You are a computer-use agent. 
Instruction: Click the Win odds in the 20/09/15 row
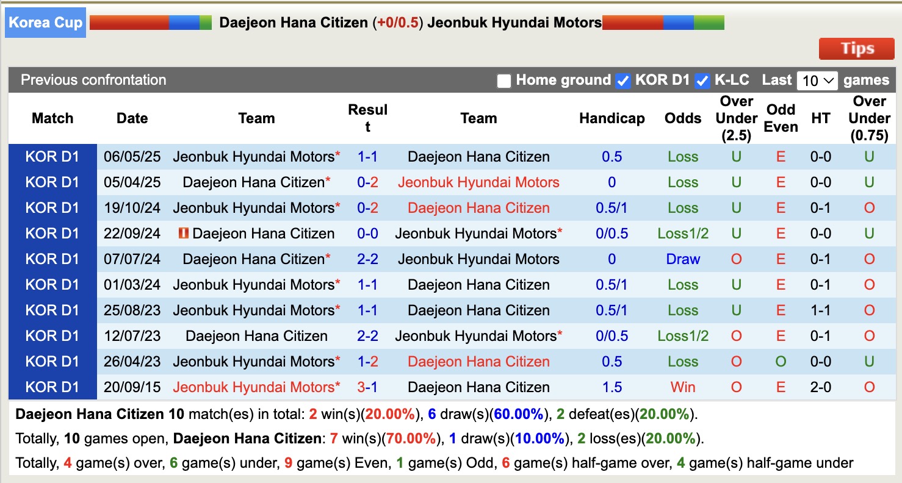tap(682, 387)
